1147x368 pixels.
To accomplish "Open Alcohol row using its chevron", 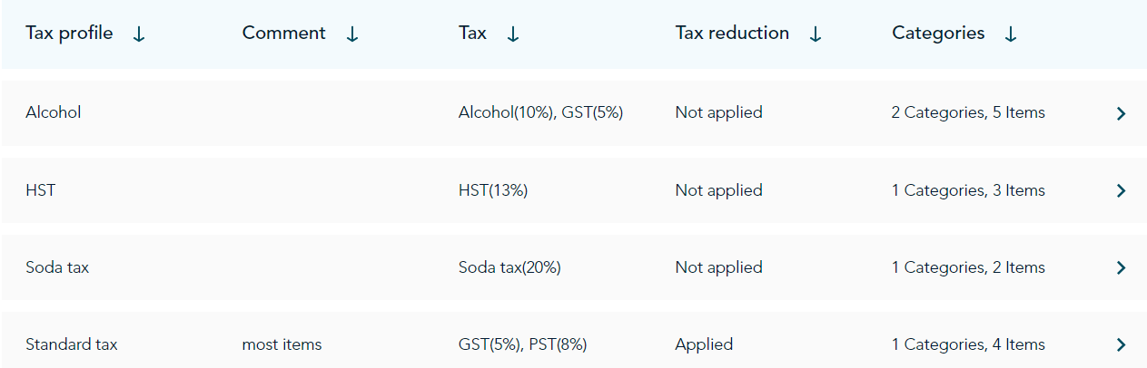I will coord(1121,113).
